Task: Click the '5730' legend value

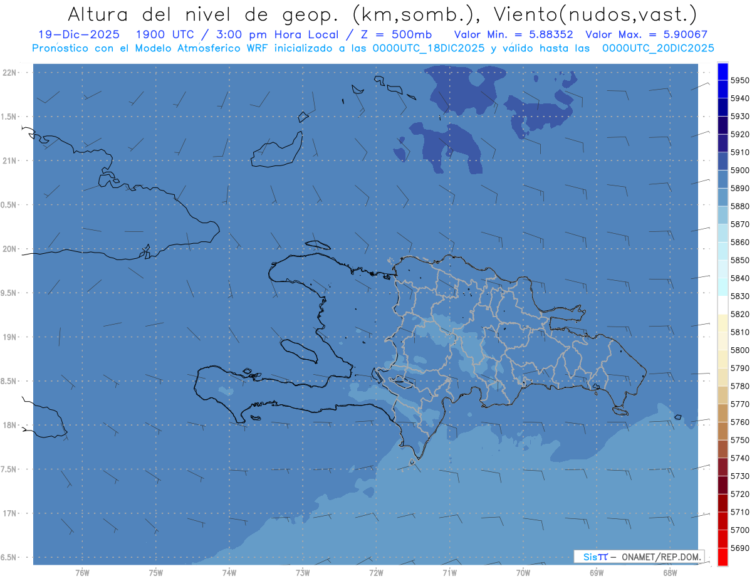Action: click(x=739, y=476)
